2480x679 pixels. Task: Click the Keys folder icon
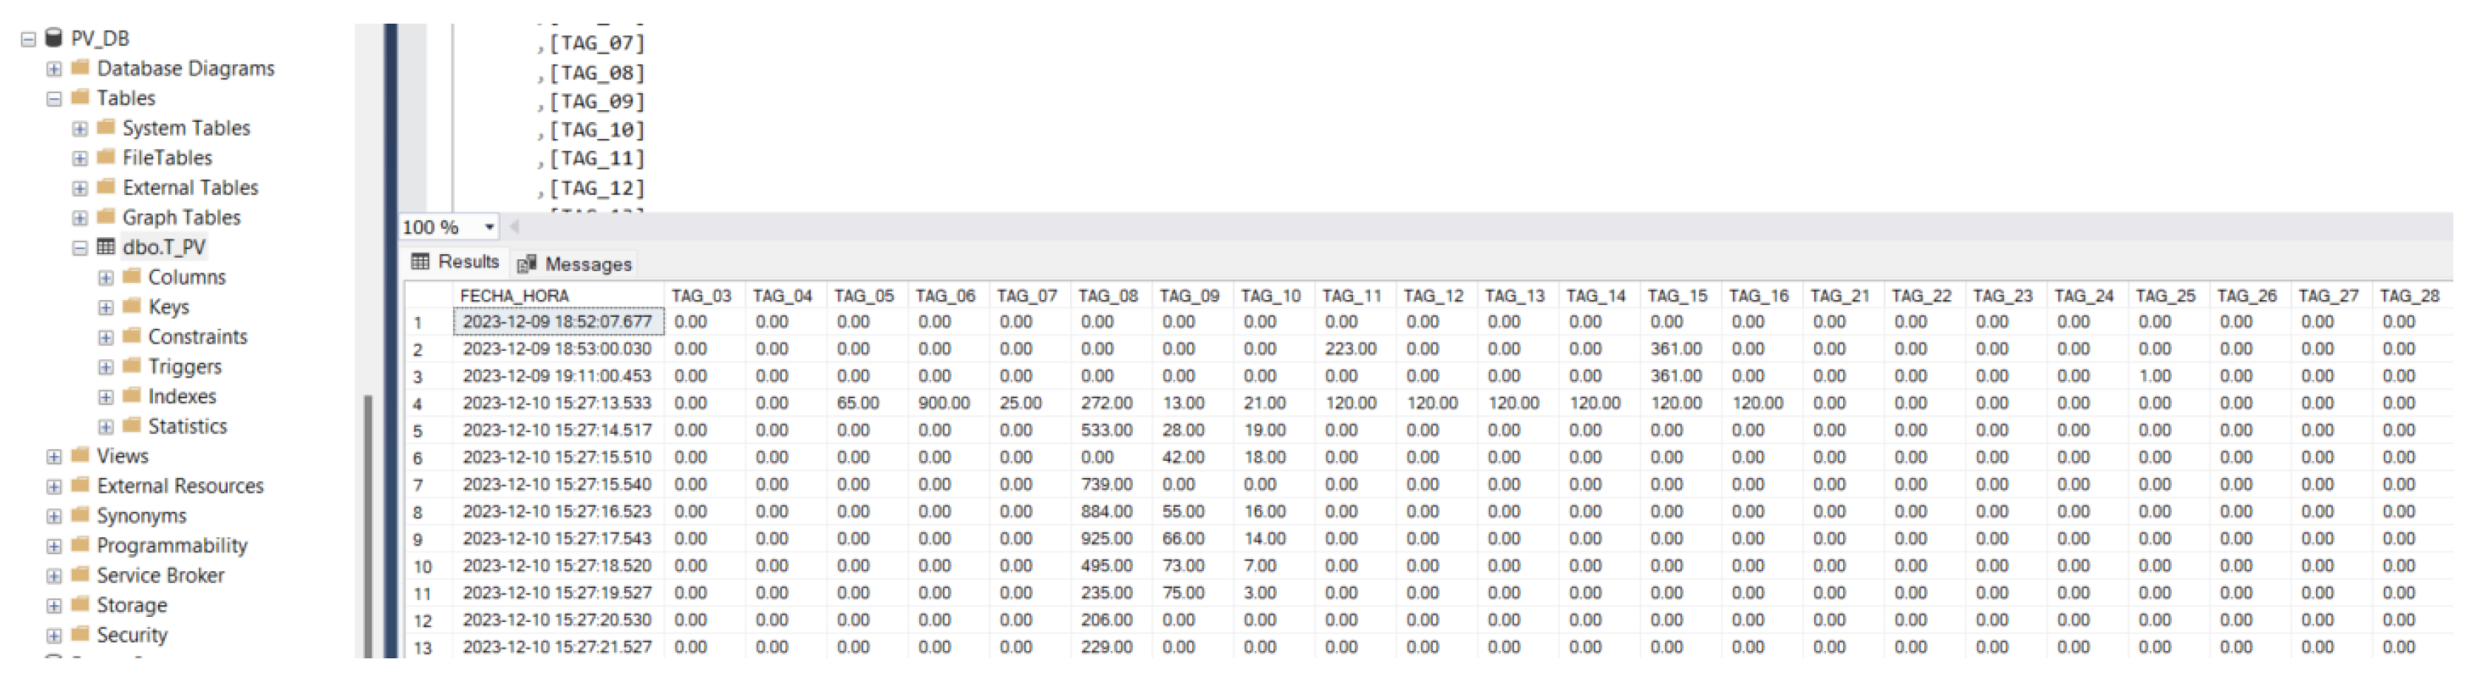click(132, 307)
